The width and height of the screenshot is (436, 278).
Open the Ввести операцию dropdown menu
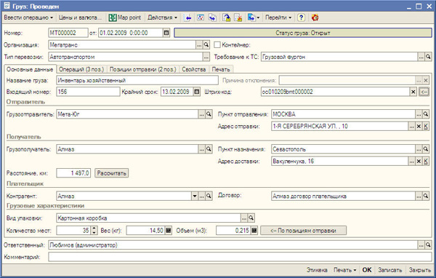[x=28, y=17]
